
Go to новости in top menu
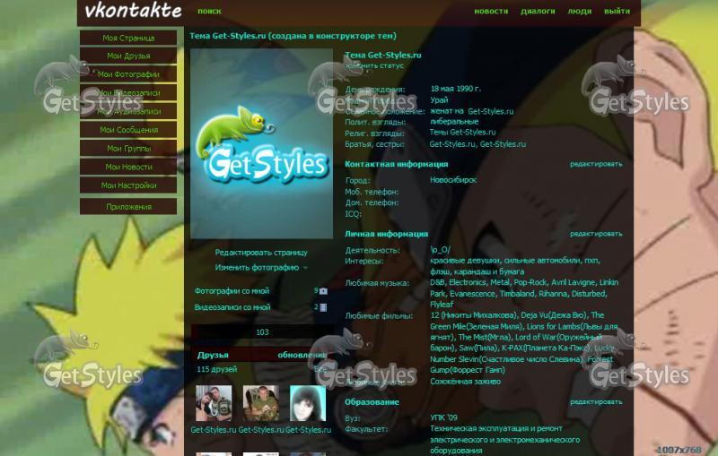coord(491,11)
